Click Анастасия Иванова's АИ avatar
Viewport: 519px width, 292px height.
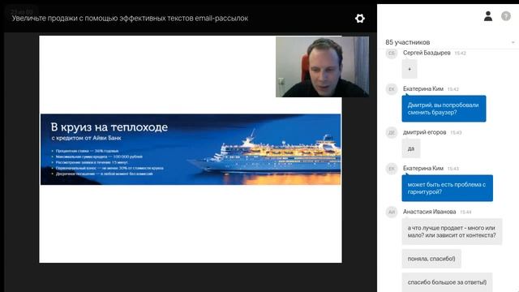point(392,212)
